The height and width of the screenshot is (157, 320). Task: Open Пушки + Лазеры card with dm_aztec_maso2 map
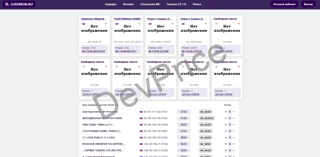pos(160,19)
